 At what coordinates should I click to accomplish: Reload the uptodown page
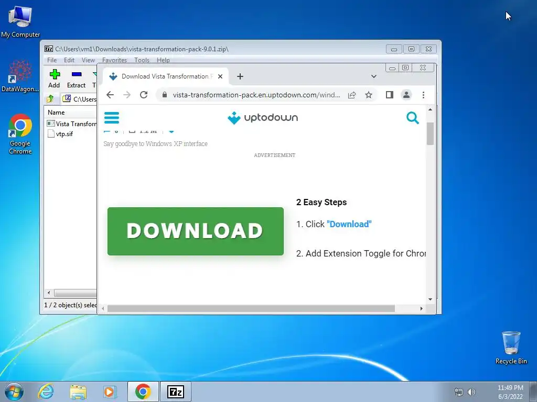pos(144,95)
